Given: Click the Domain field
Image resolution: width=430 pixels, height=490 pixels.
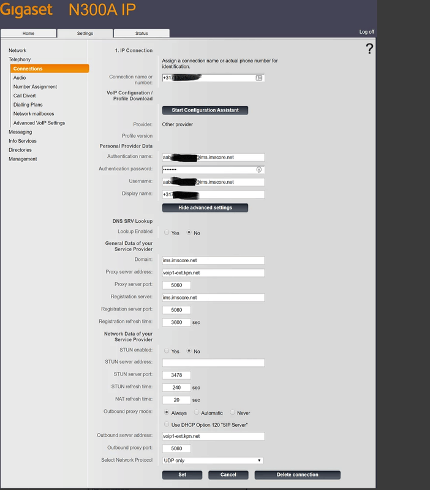Looking at the screenshot, I should pyautogui.click(x=213, y=260).
